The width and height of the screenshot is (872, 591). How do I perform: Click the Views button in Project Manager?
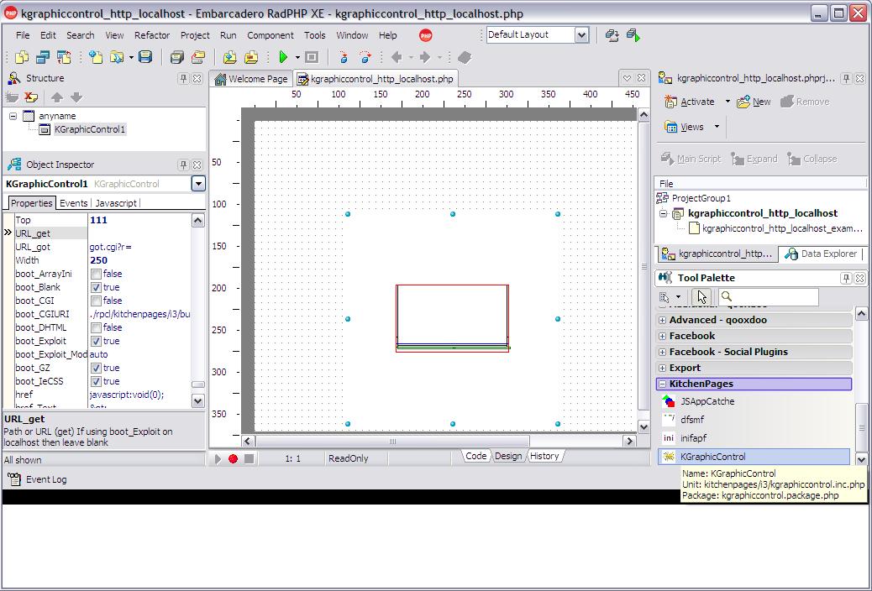[684, 127]
